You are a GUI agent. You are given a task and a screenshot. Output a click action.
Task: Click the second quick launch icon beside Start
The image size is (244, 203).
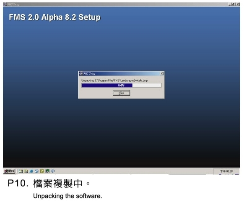click(x=26, y=171)
